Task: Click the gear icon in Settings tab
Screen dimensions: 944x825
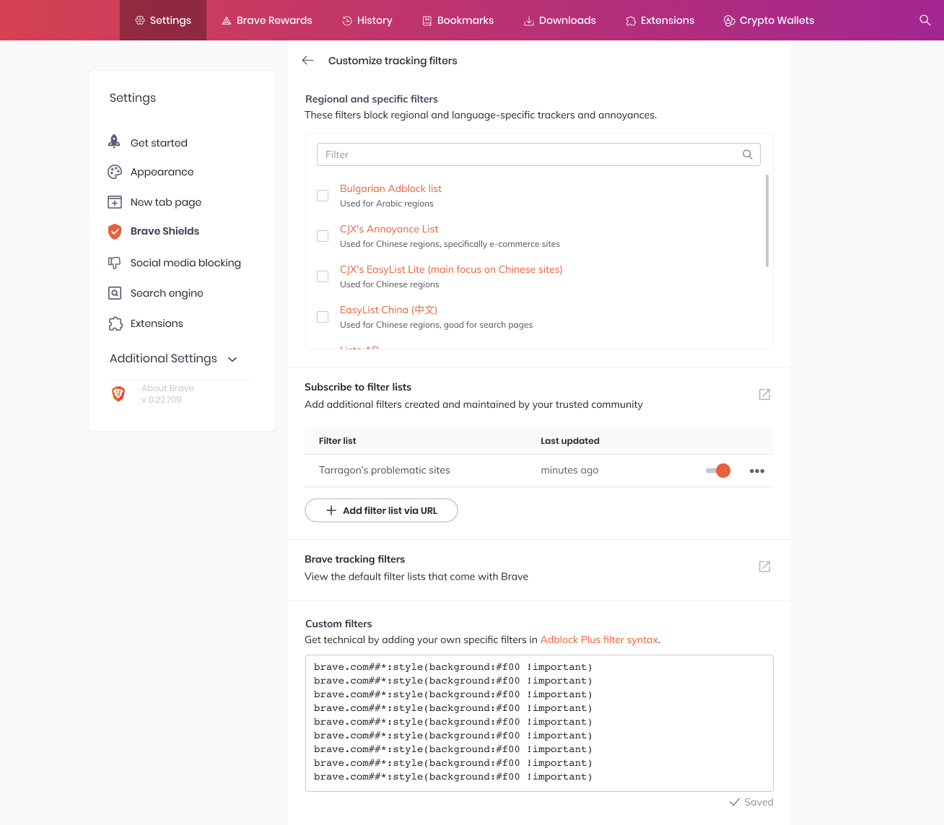Action: click(x=140, y=20)
